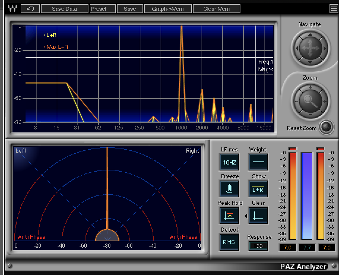Click the Mag readout in graph
The image size is (339, 275).
[266, 69]
